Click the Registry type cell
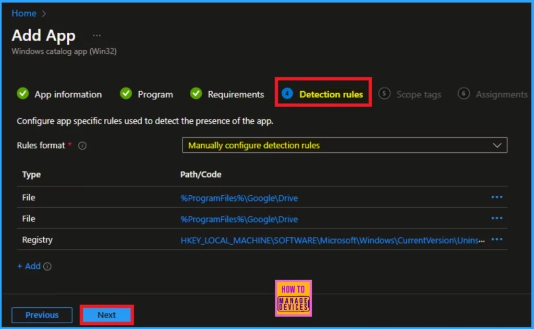Image resolution: width=534 pixels, height=329 pixels. pyautogui.click(x=38, y=240)
